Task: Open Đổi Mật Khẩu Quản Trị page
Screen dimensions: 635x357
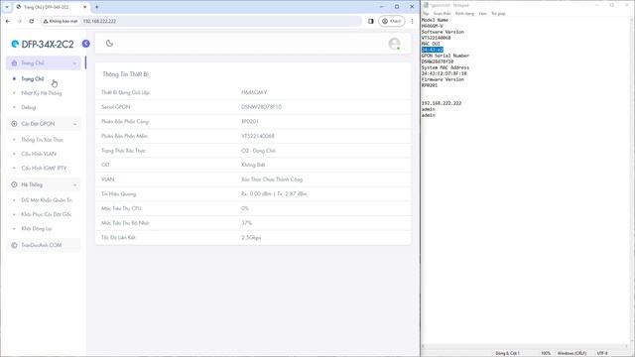Action: pos(47,200)
